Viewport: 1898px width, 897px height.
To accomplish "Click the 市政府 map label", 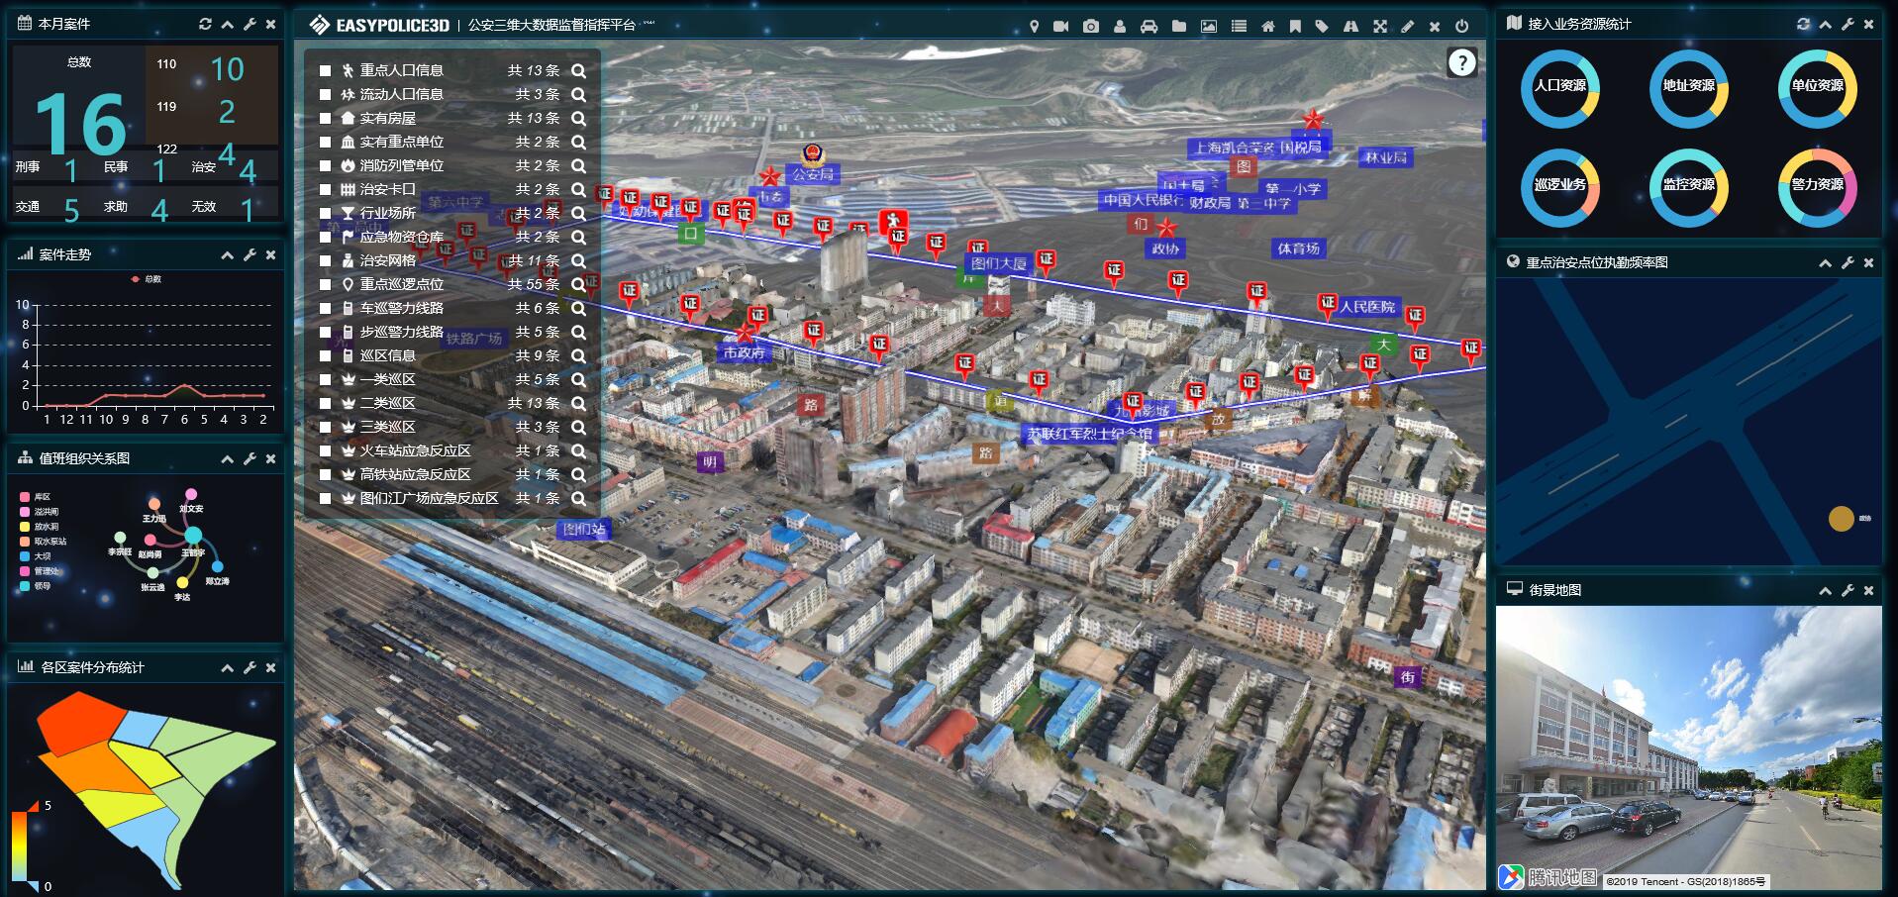I will click(x=744, y=352).
